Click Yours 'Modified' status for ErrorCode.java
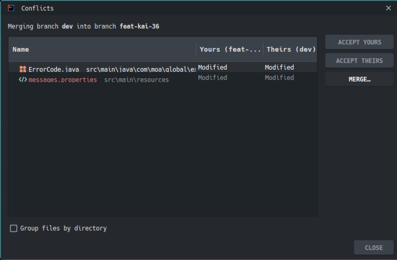 pyautogui.click(x=212, y=67)
